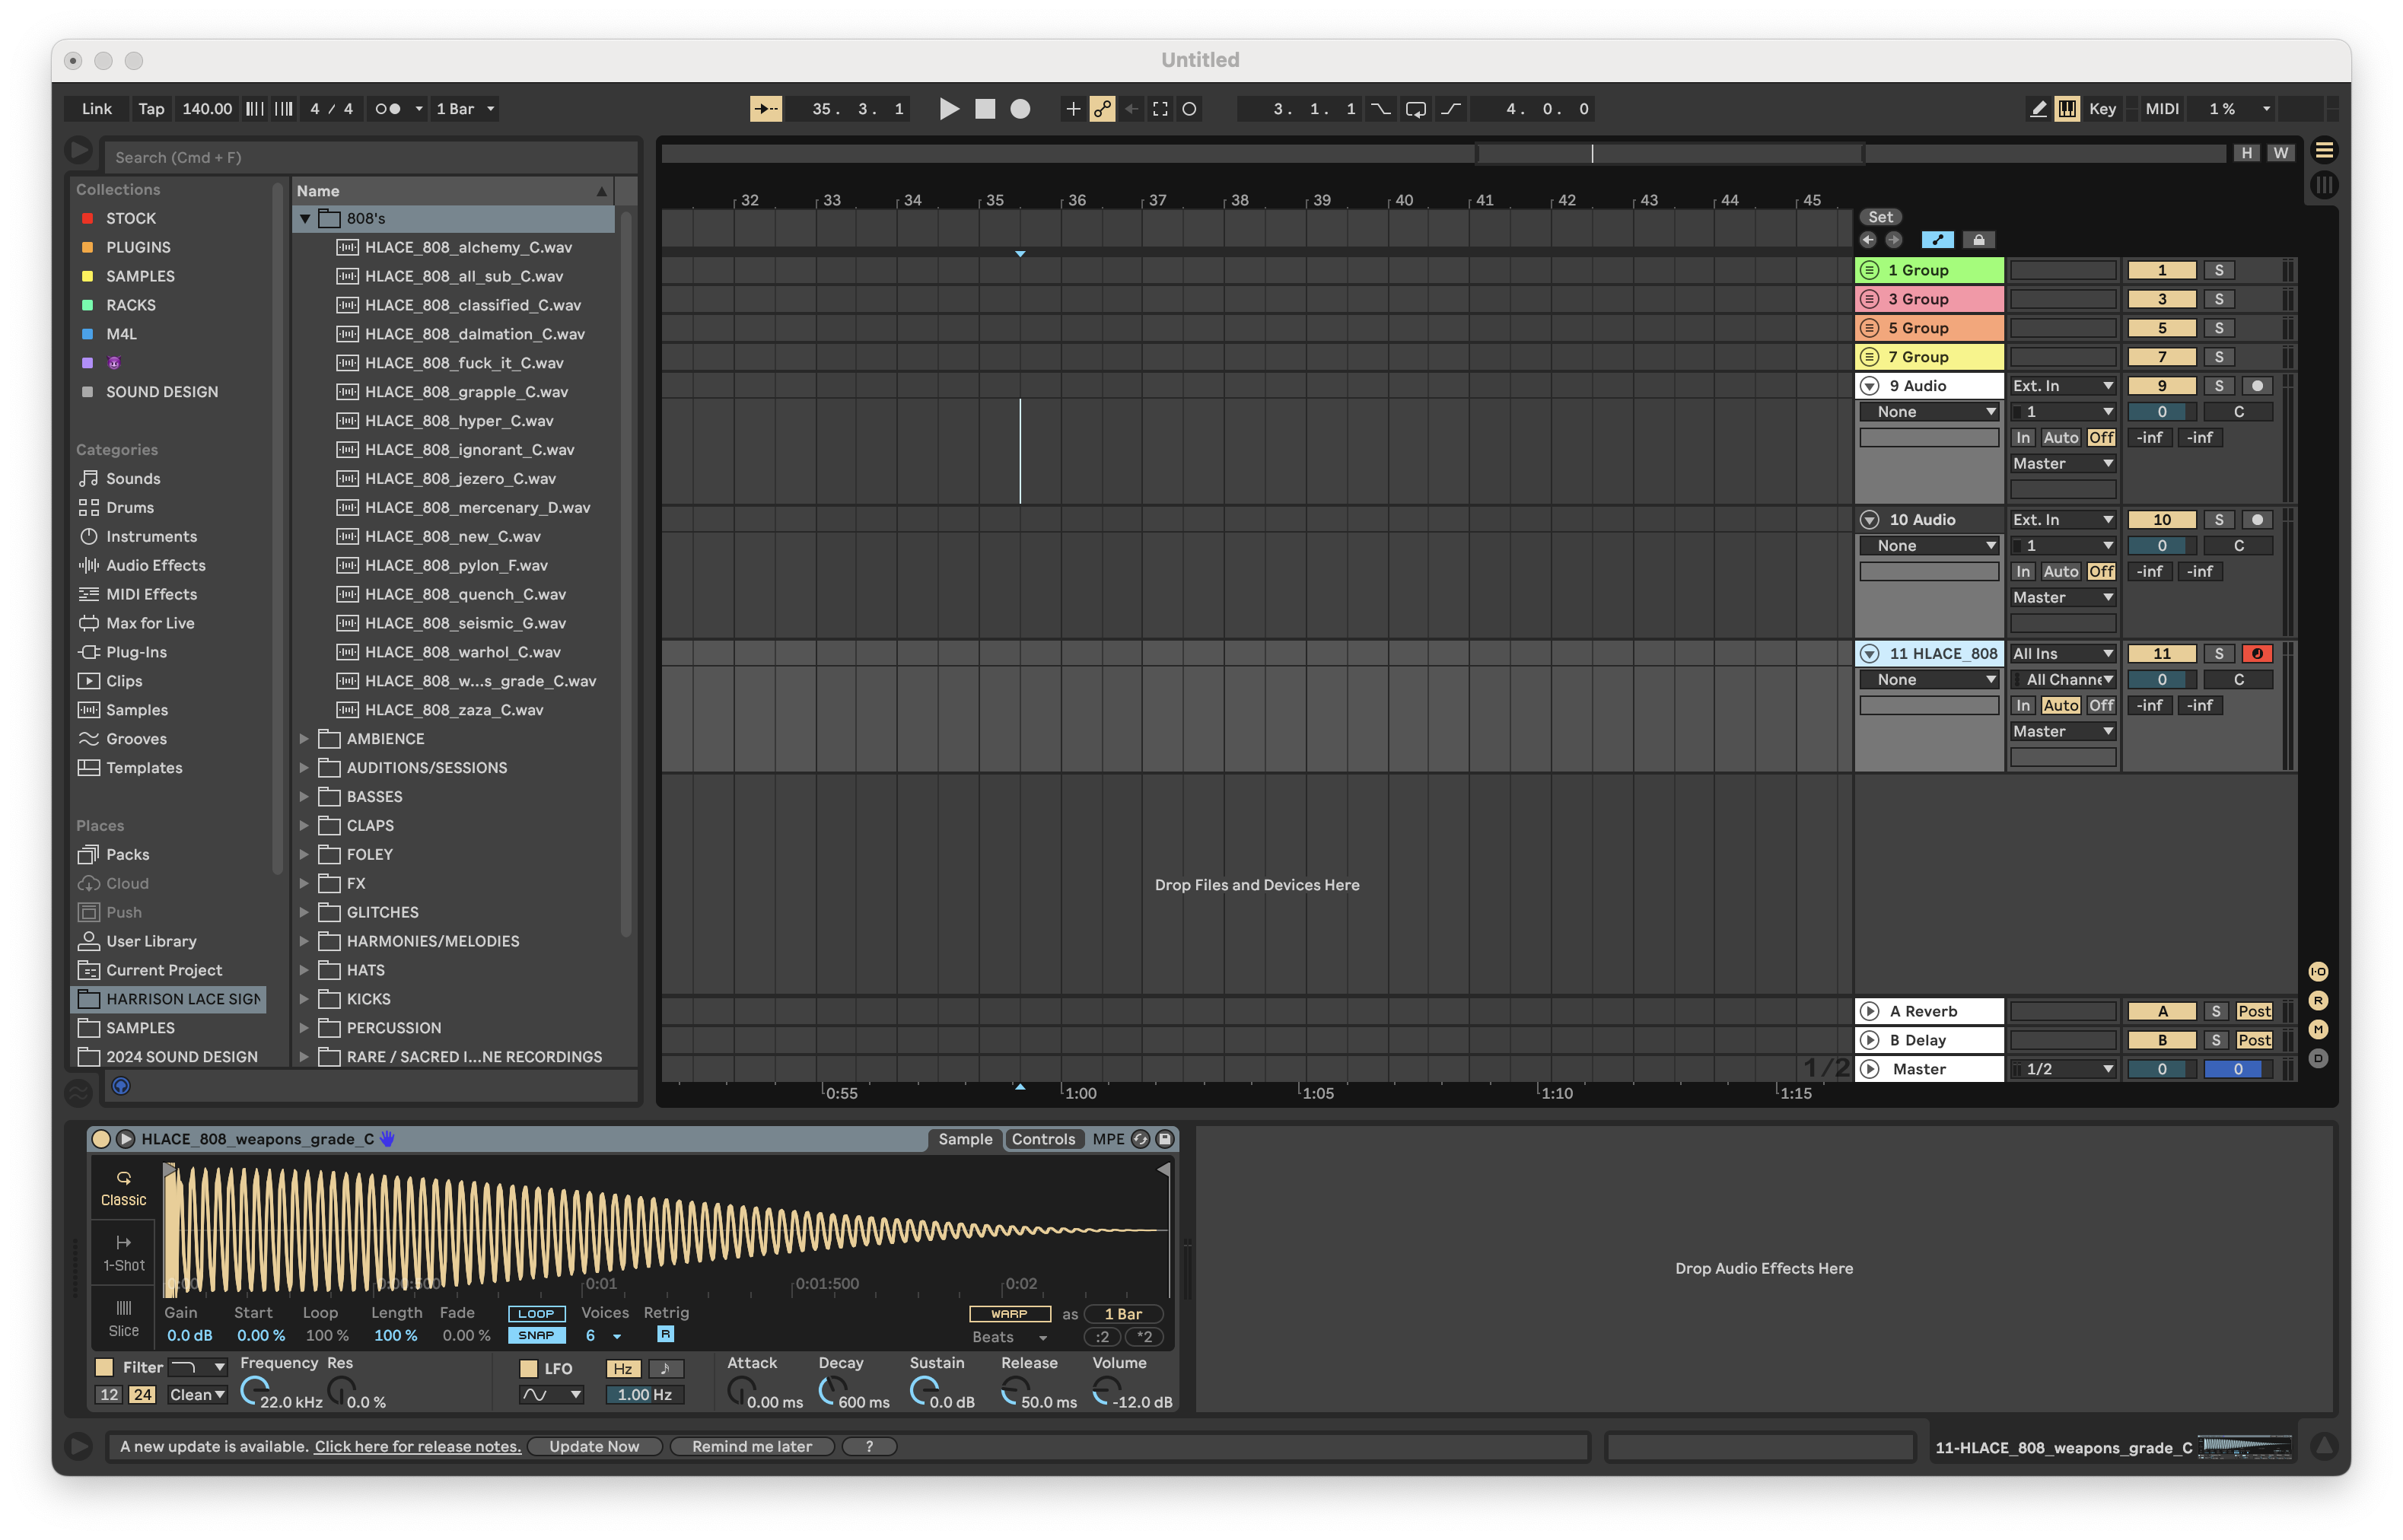
Task: Solo the 9 Audio track
Action: pos(2220,385)
